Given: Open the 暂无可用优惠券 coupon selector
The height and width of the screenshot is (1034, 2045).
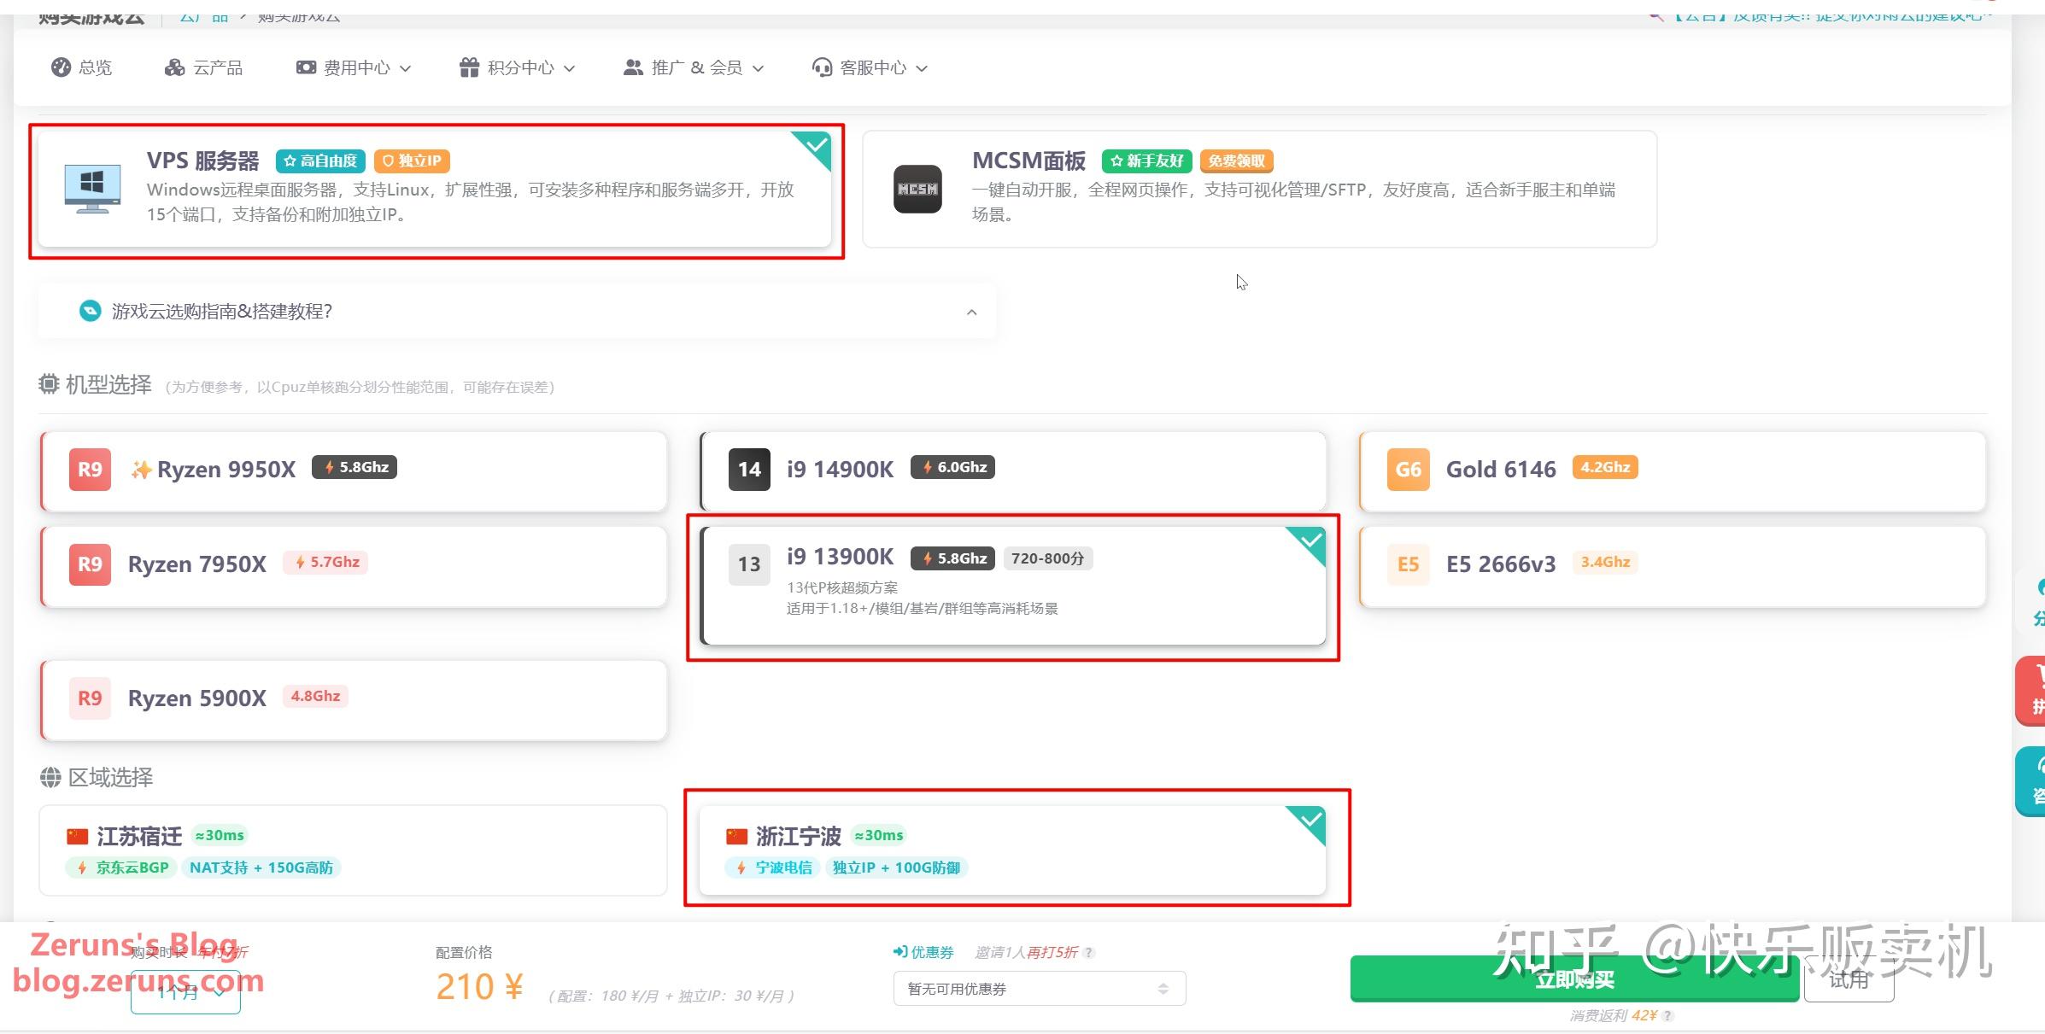Looking at the screenshot, I should pos(1039,989).
